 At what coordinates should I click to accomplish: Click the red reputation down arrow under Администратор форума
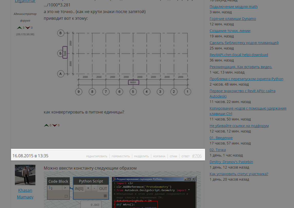point(28,28)
